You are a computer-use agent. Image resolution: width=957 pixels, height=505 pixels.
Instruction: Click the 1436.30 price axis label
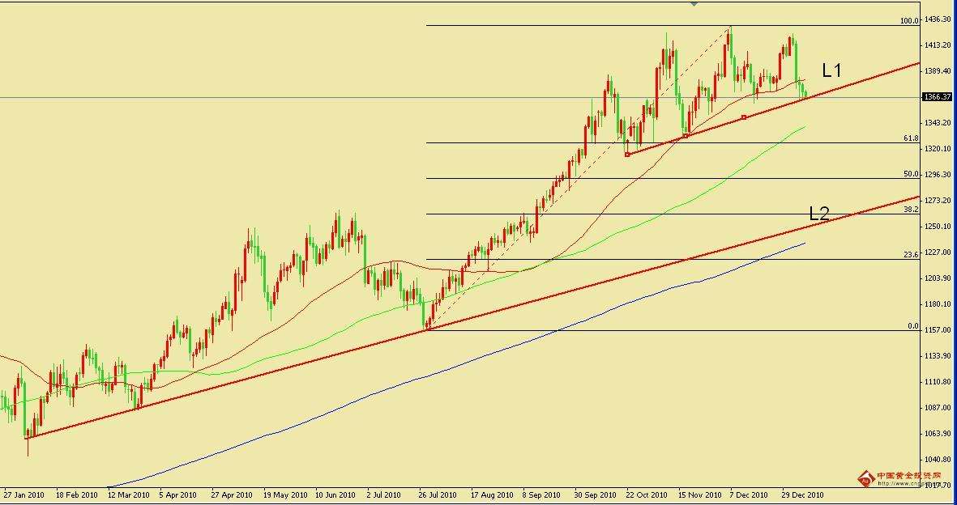938,19
